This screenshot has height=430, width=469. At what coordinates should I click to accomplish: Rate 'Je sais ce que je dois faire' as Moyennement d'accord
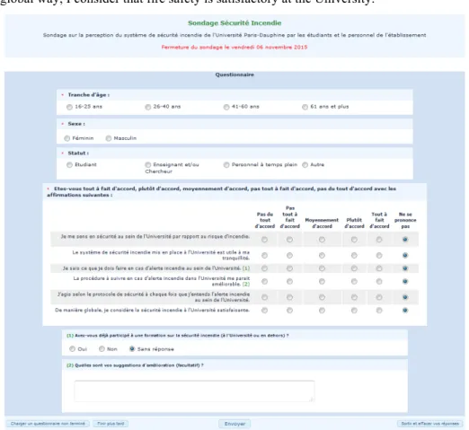coord(322,268)
